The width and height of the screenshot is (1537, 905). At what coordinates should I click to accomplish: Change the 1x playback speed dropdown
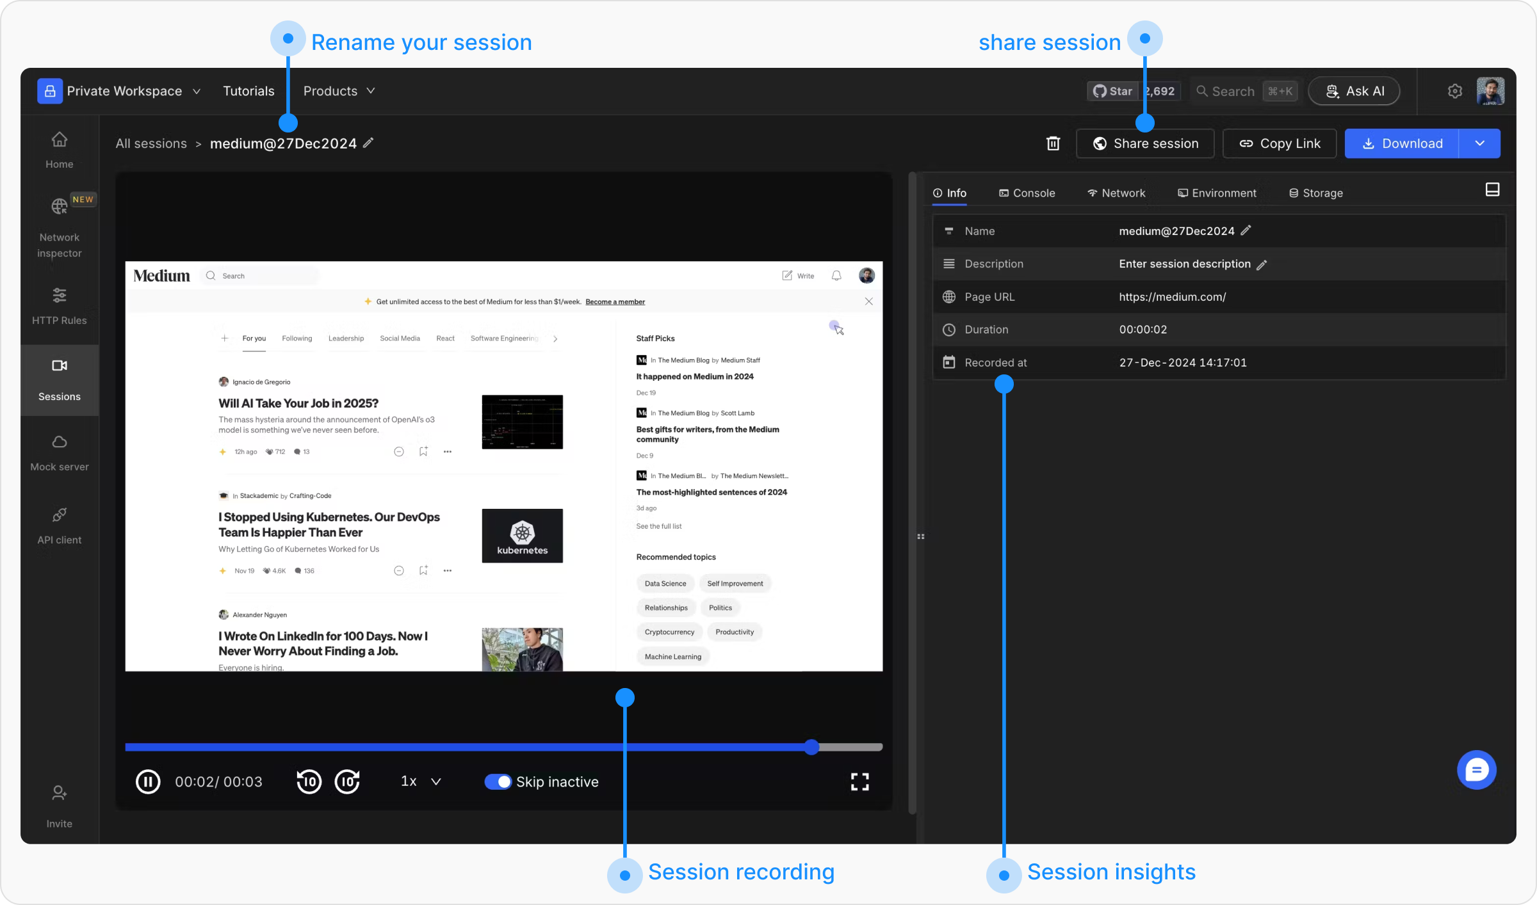click(x=421, y=781)
